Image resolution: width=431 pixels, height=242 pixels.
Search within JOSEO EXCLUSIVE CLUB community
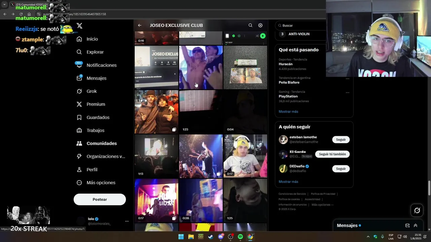point(250,25)
